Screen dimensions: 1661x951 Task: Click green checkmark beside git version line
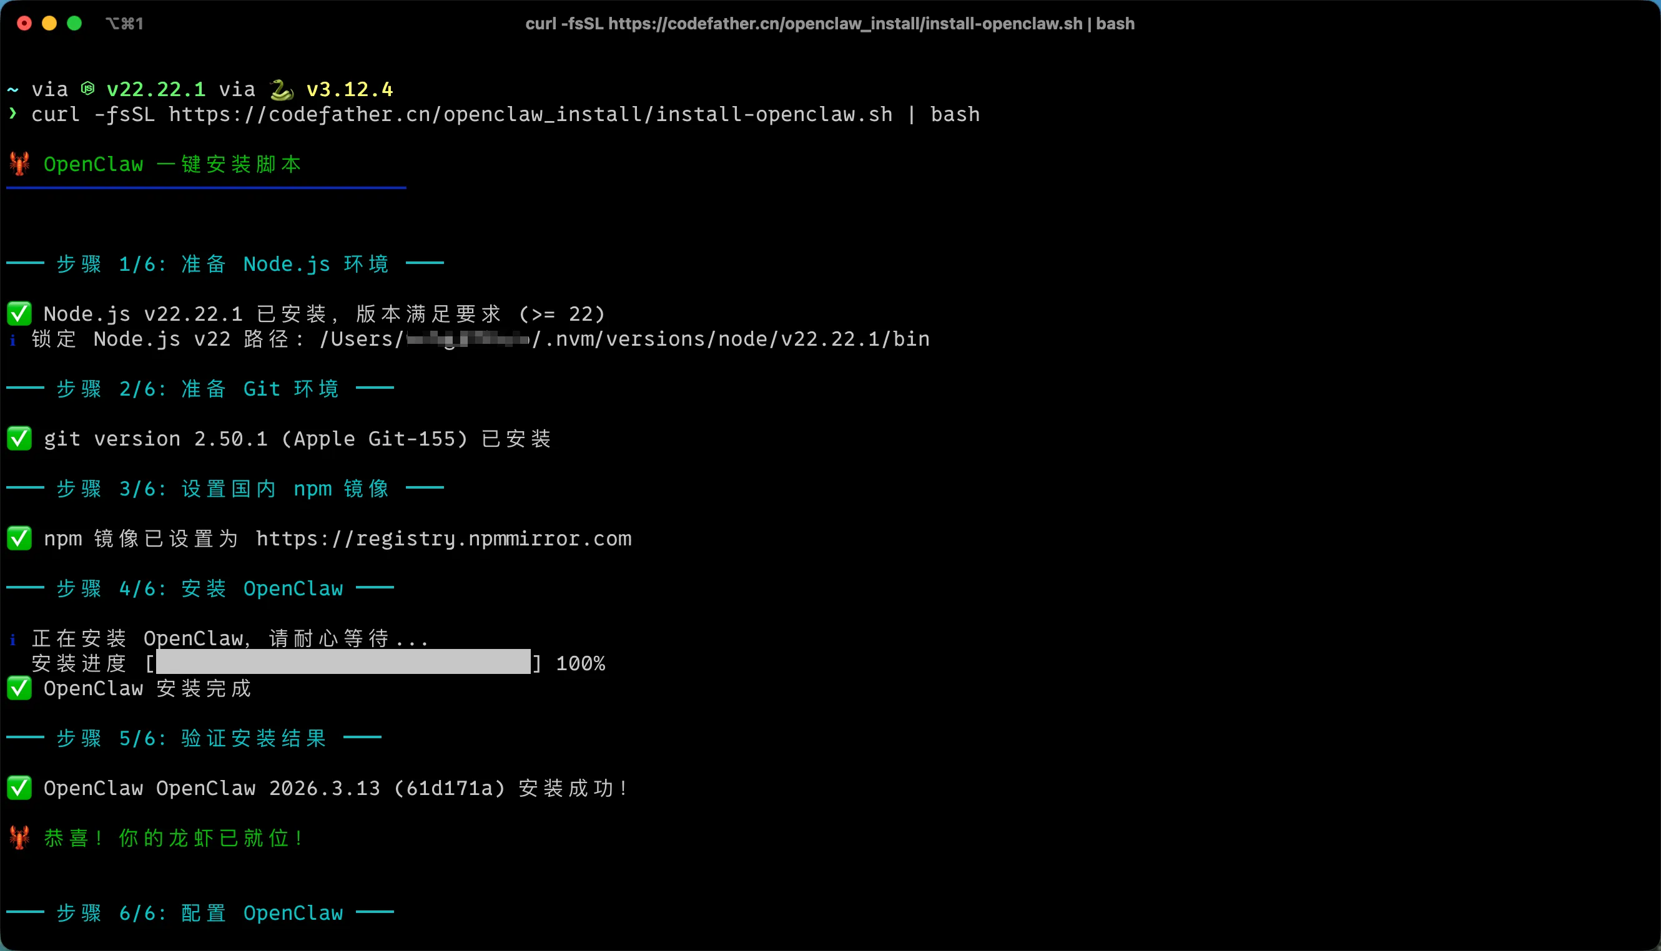19,438
